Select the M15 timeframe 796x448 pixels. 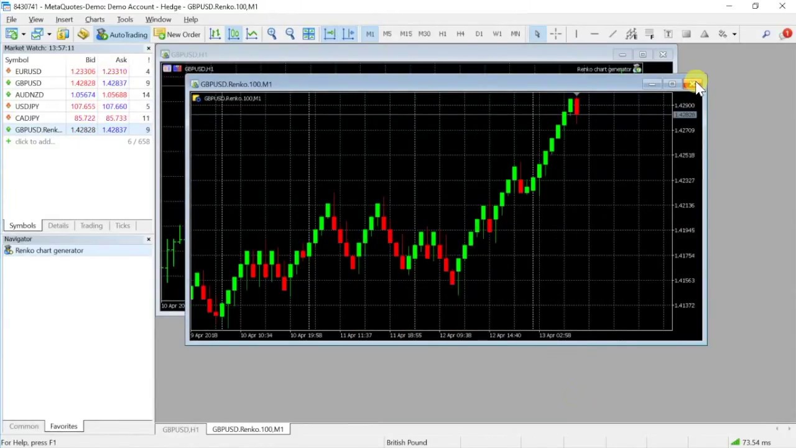[405, 34]
